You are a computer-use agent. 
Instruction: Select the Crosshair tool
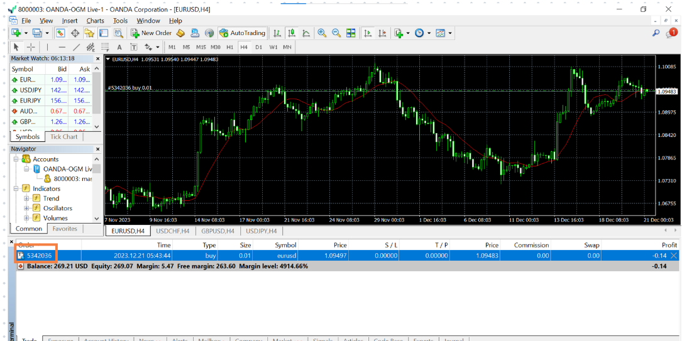tap(31, 47)
